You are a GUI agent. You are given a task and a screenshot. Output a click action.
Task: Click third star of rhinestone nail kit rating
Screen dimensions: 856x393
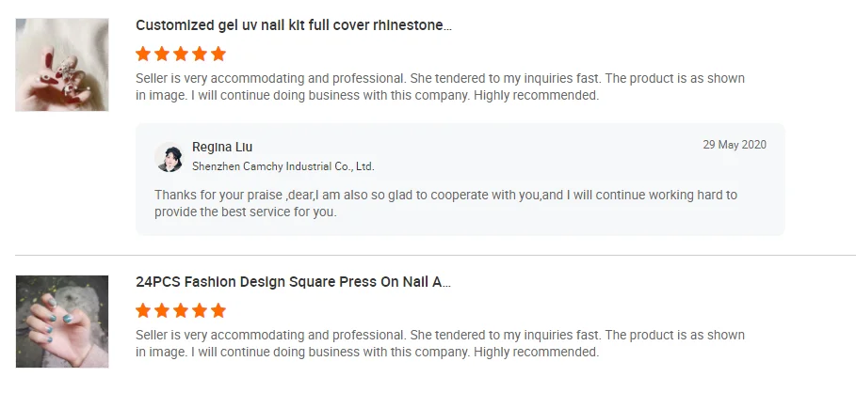(x=181, y=54)
